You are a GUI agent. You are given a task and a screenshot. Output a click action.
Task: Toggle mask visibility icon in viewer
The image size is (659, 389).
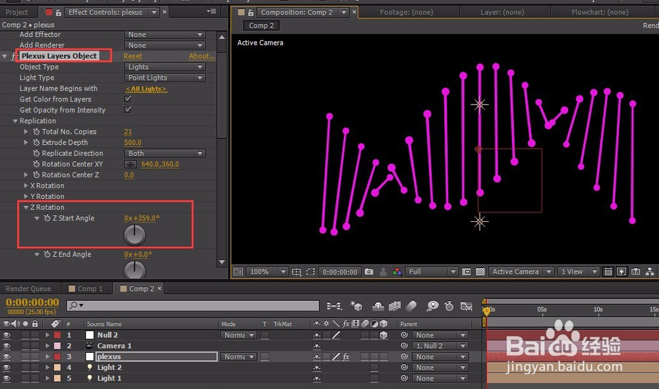point(310,272)
